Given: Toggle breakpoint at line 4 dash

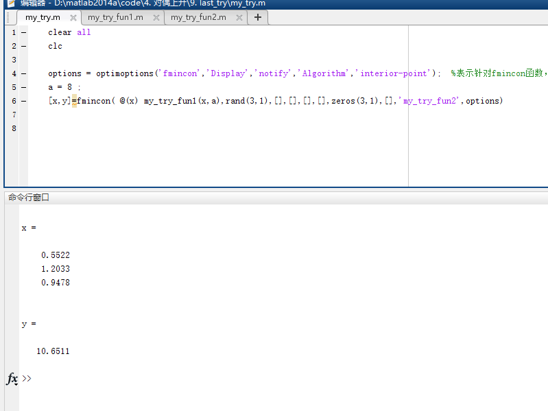Looking at the screenshot, I should point(23,73).
